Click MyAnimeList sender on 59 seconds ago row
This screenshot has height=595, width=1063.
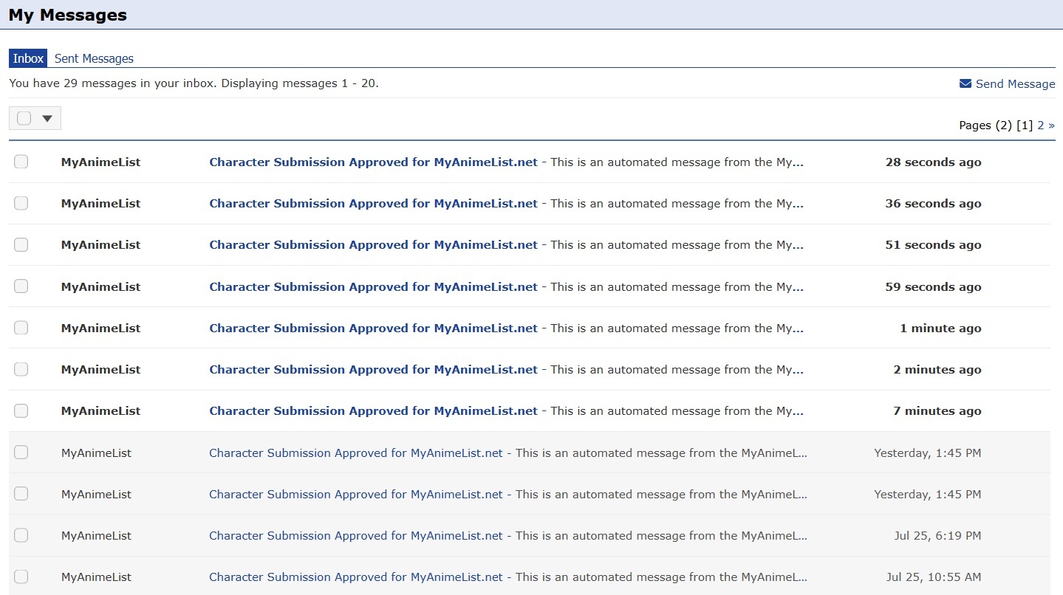tap(100, 286)
